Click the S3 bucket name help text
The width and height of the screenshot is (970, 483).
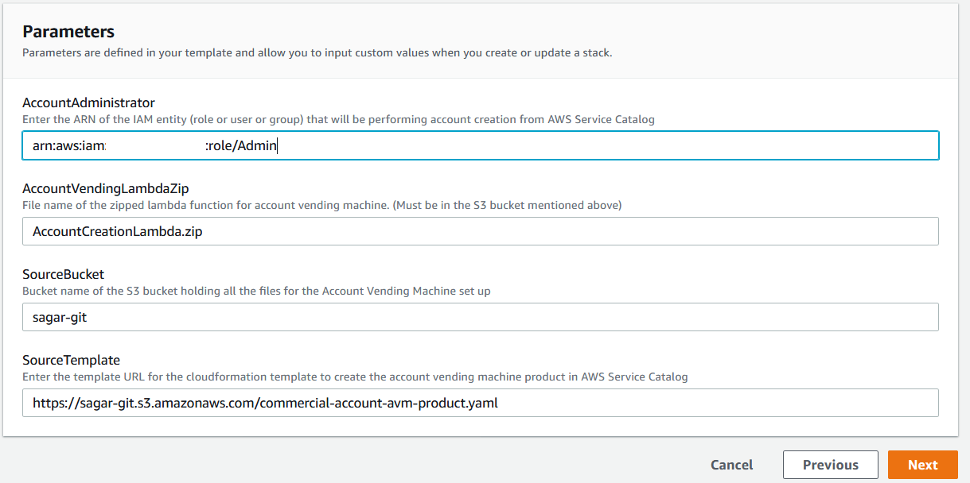[256, 291]
